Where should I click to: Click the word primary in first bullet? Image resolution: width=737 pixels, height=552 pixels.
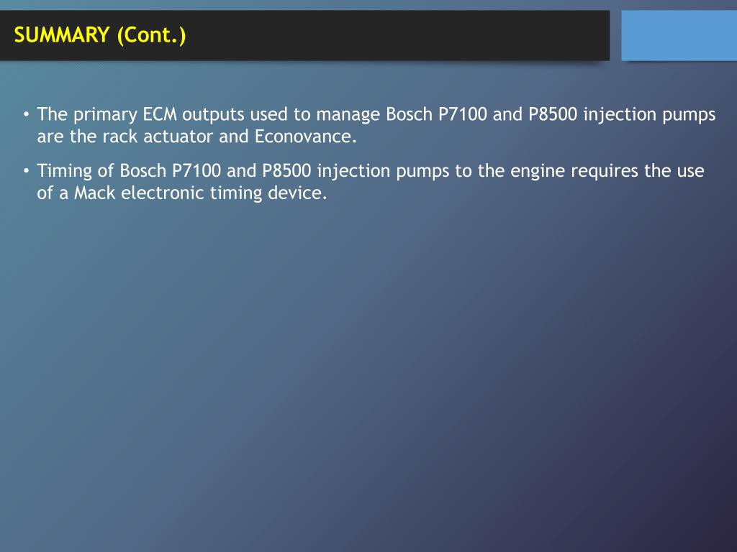105,116
